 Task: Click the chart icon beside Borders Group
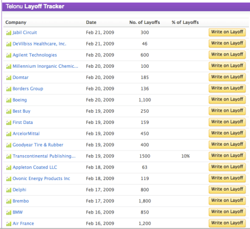point(8,89)
